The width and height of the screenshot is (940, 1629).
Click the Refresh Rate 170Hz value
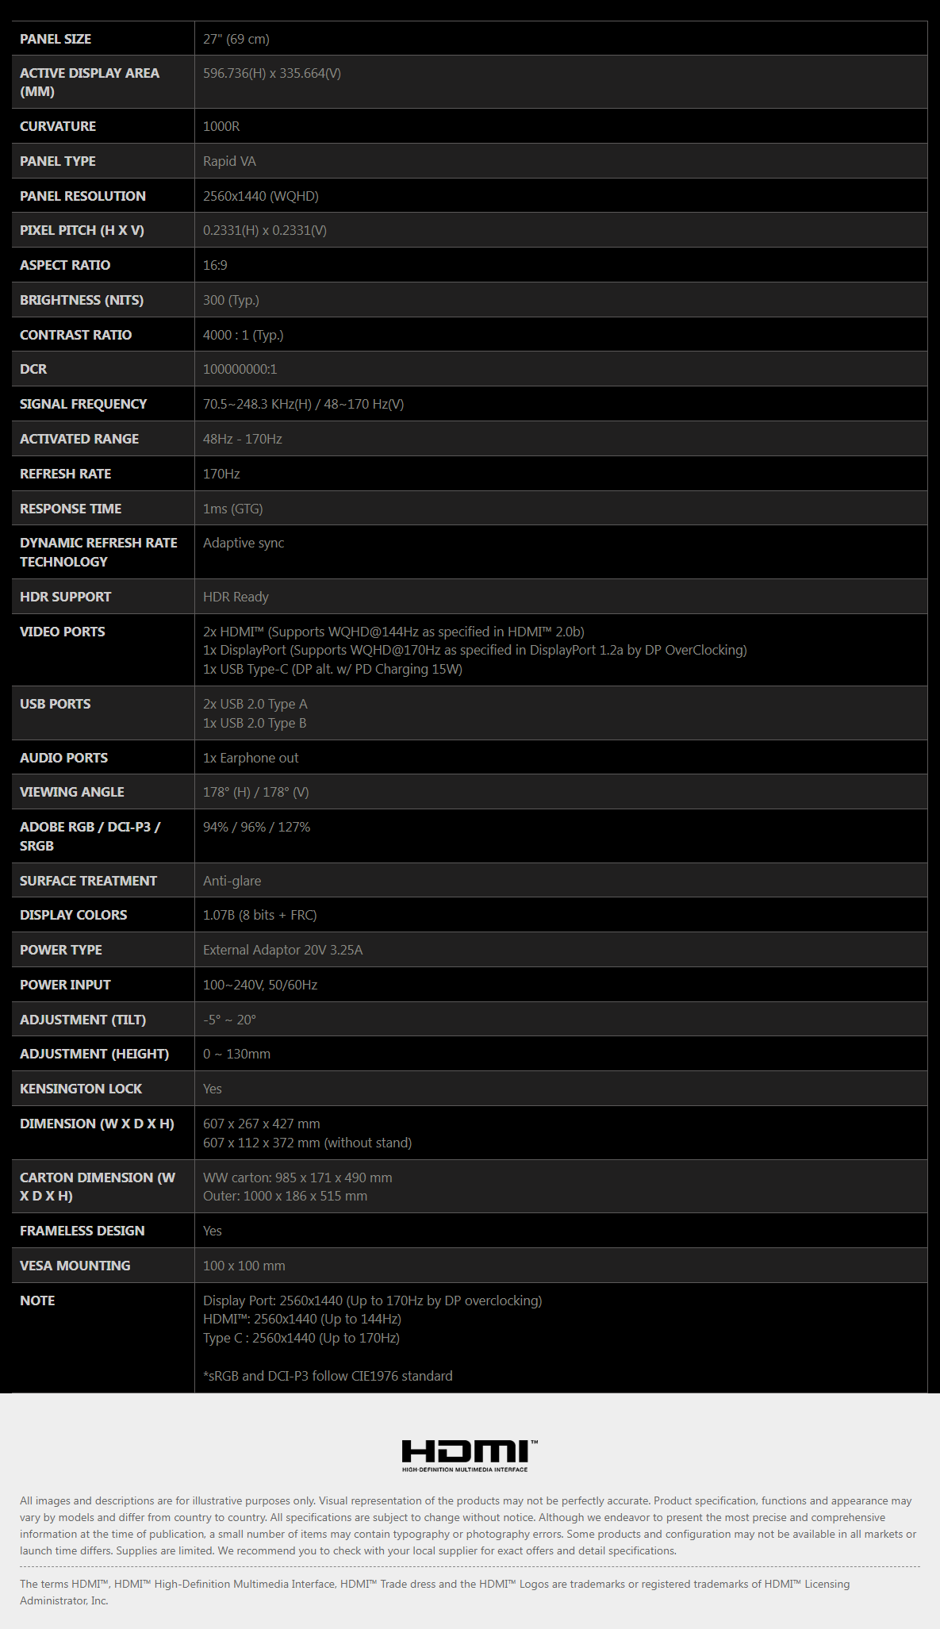tap(221, 474)
